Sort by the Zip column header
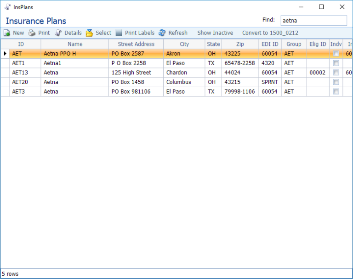353x279 pixels. click(240, 44)
